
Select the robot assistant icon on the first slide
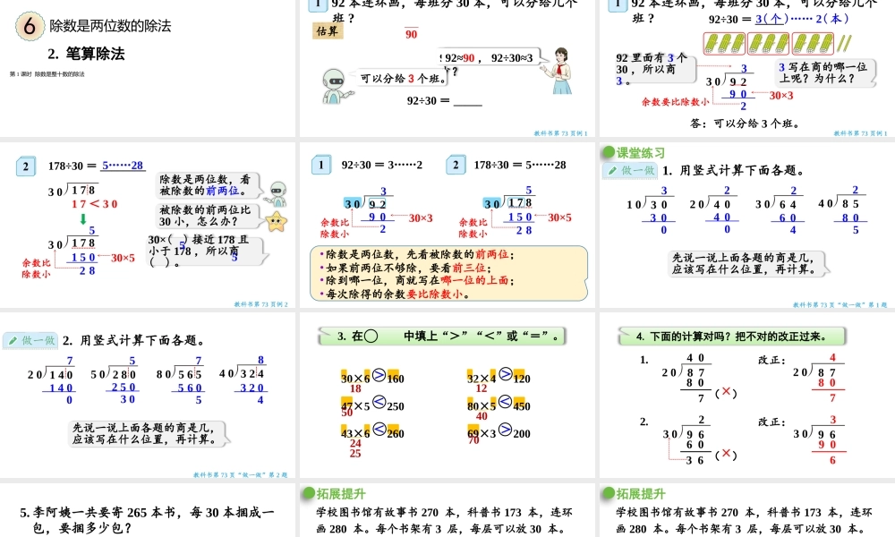pos(335,81)
